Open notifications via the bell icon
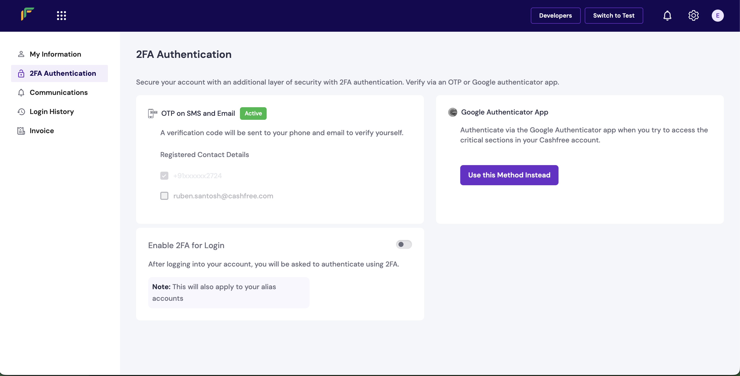The image size is (740, 376). [667, 16]
